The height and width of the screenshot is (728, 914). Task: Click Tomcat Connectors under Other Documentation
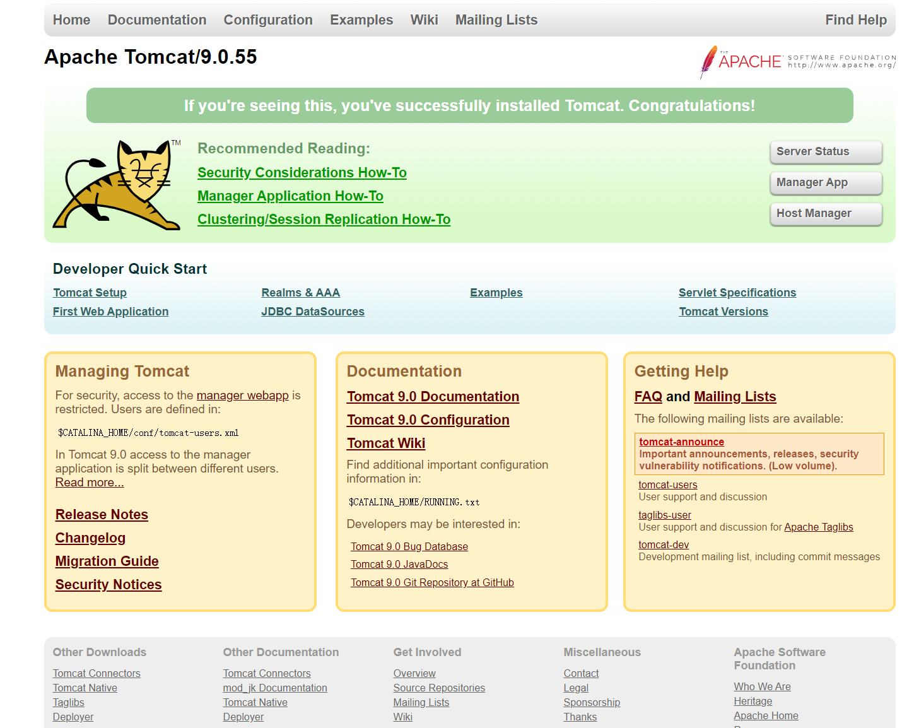click(267, 674)
